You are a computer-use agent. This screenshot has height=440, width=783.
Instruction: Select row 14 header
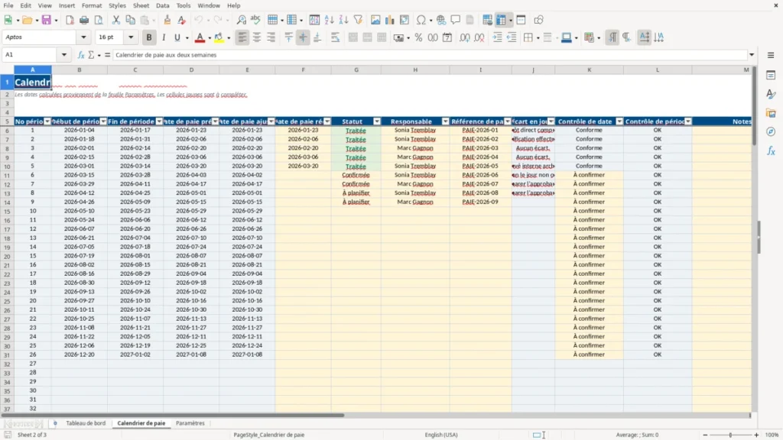coord(7,202)
